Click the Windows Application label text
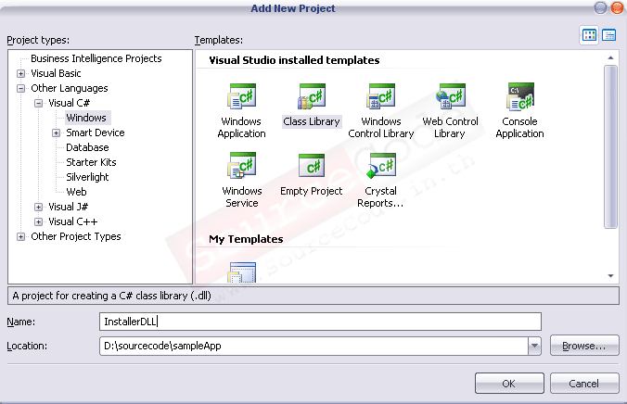Screen dimensions: 627x404 click(241, 128)
